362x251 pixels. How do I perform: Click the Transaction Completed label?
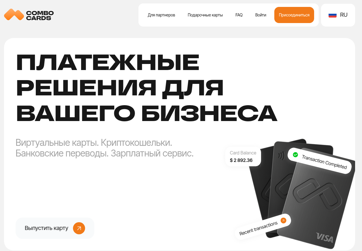[324, 162]
